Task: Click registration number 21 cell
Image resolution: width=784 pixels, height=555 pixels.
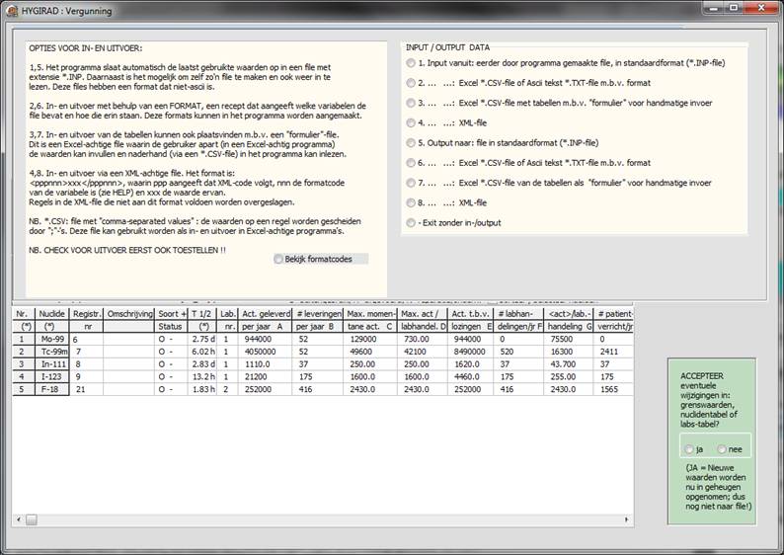Action: (x=86, y=389)
